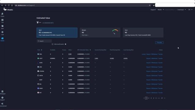Click the USDT coin icon
Viewport: 195px width, 110px height.
(38, 58)
